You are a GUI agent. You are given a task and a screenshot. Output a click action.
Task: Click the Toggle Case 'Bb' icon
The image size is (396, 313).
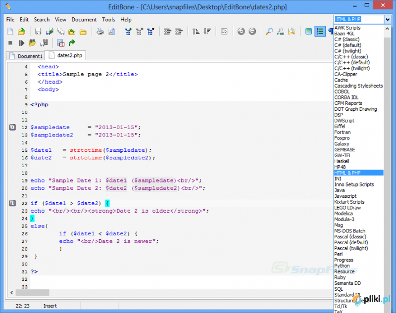coord(224,32)
